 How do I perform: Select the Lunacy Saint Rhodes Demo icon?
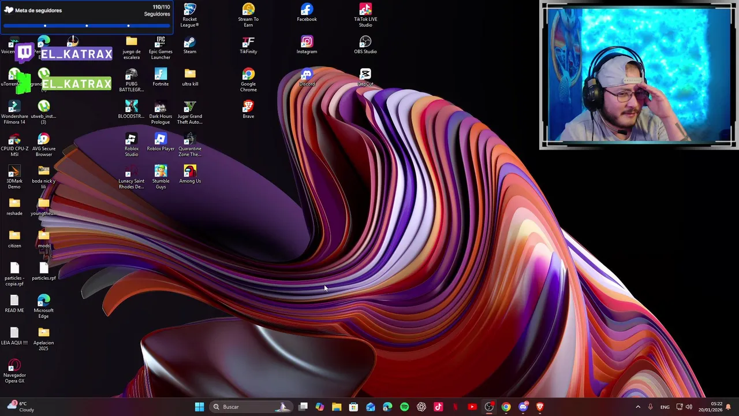coord(131,177)
